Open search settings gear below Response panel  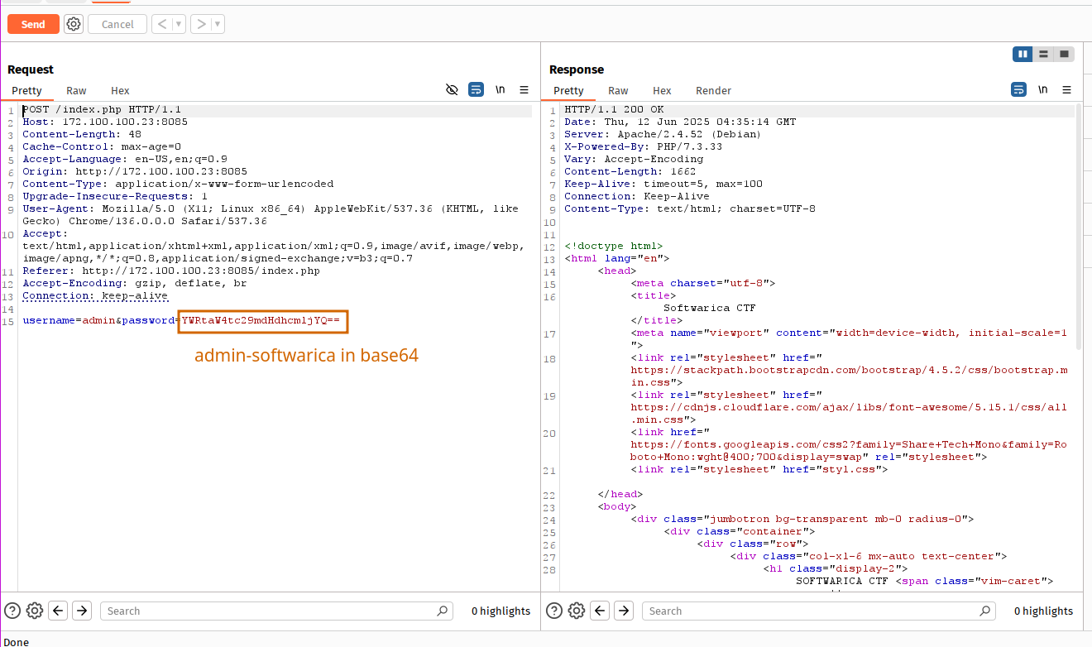click(577, 611)
